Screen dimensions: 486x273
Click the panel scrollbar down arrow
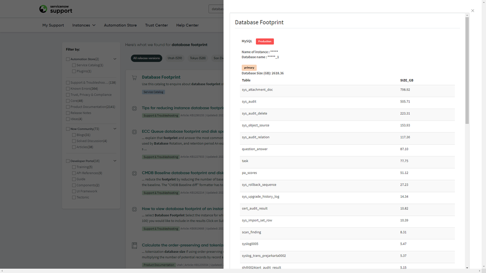467,268
